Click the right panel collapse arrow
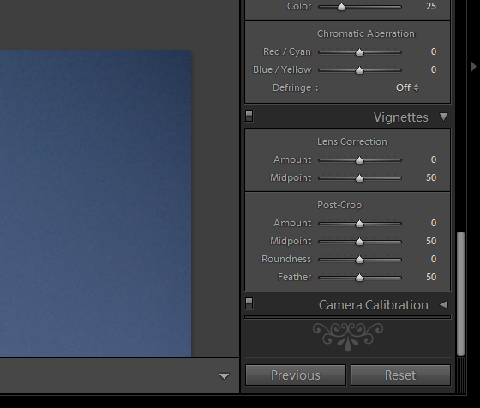The width and height of the screenshot is (480, 408). coord(473,66)
